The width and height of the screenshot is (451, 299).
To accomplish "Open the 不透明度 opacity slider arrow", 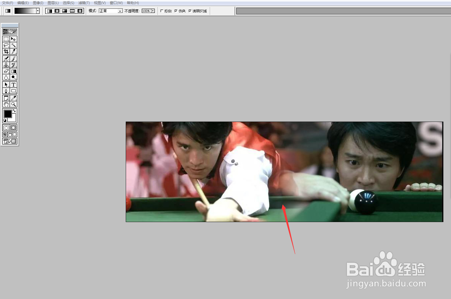I will click(x=153, y=11).
